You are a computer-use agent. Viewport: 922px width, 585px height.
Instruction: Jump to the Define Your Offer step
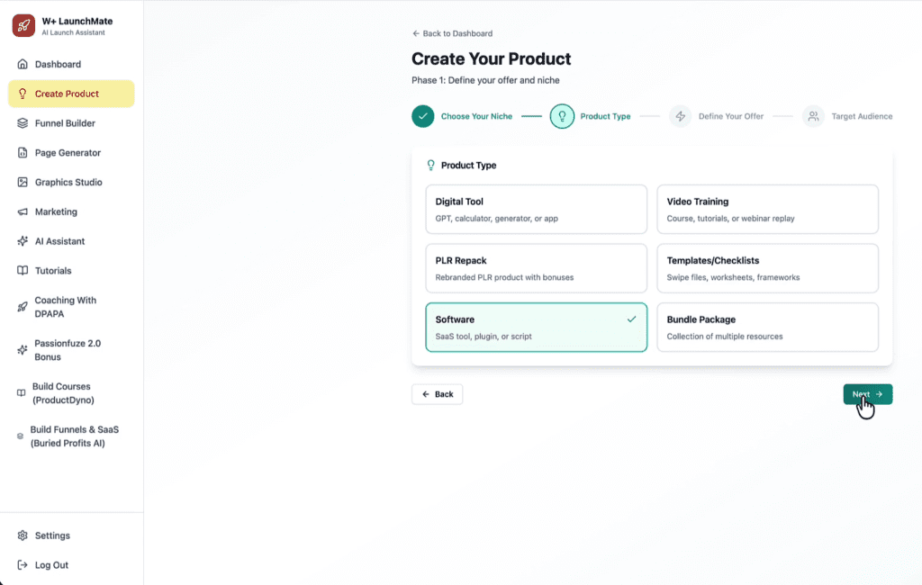click(x=680, y=116)
